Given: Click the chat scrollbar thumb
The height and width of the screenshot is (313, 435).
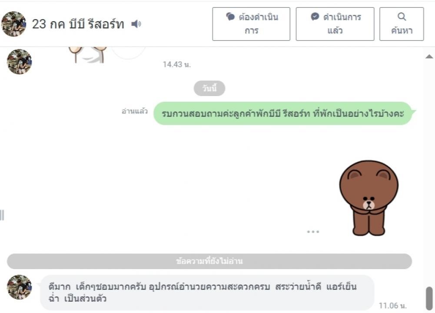Looking at the screenshot, I should [429, 298].
